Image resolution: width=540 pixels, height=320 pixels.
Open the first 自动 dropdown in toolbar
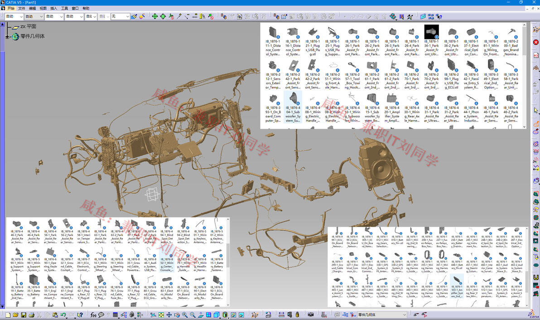pos(21,16)
